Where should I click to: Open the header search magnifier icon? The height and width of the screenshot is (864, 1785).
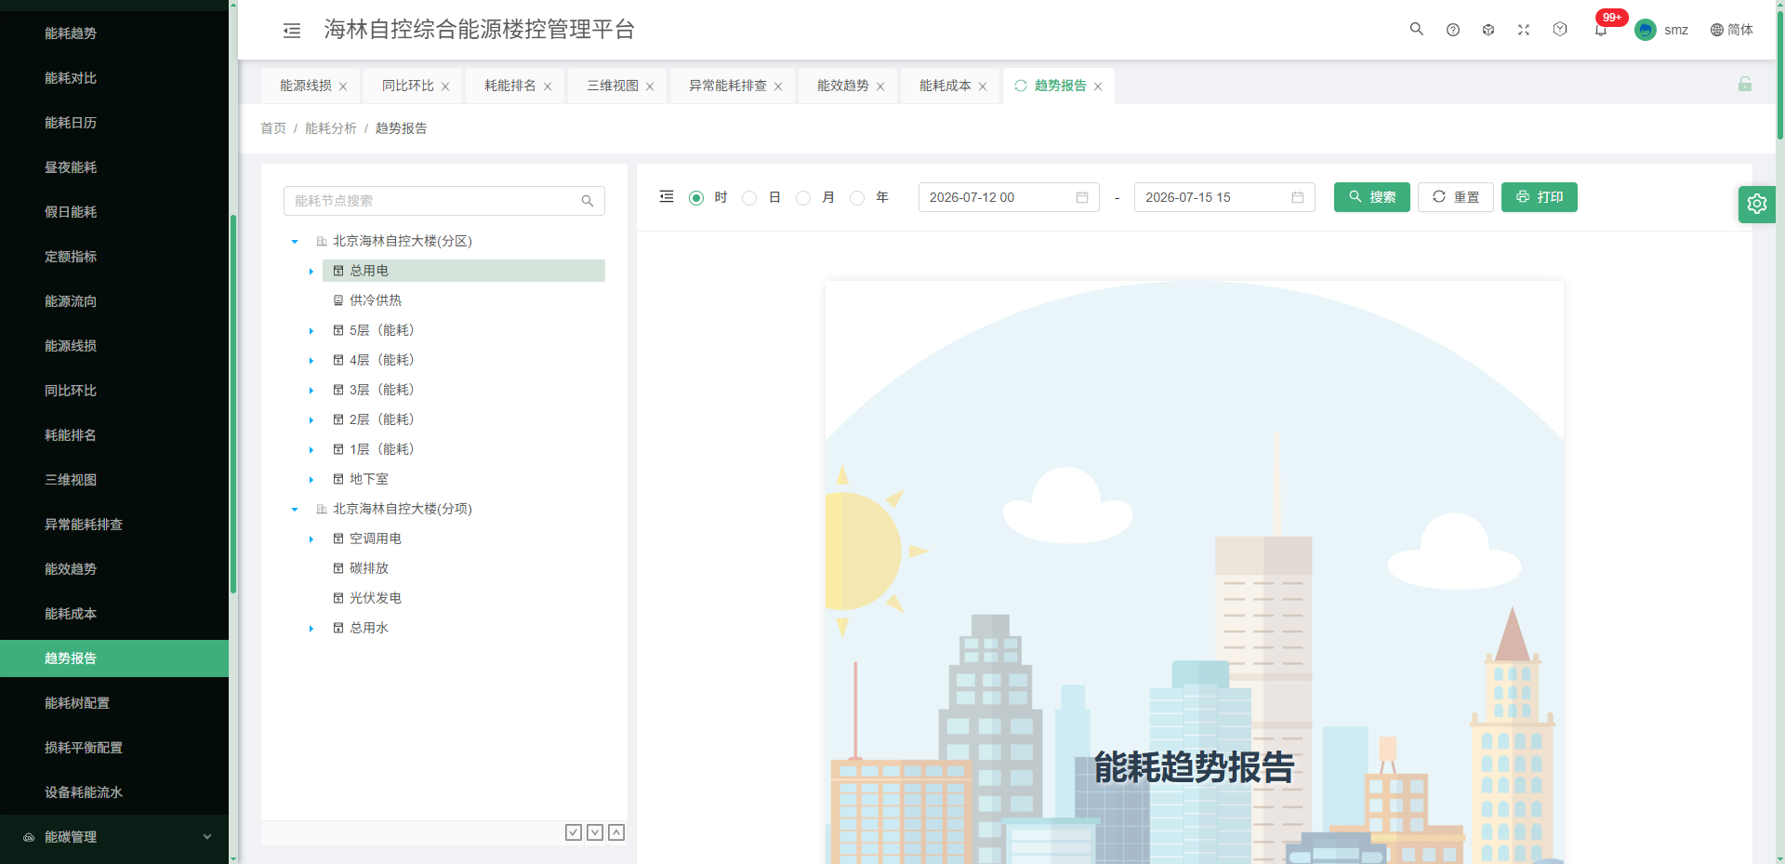click(x=1417, y=29)
